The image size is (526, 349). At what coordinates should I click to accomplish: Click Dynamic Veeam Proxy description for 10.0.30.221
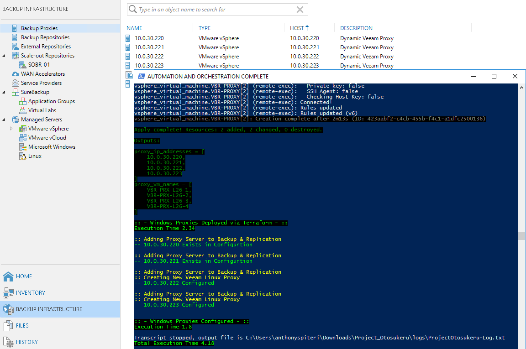pyautogui.click(x=367, y=47)
